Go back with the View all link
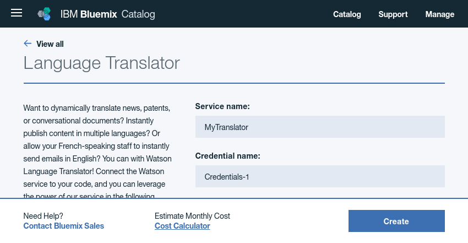 (x=50, y=44)
